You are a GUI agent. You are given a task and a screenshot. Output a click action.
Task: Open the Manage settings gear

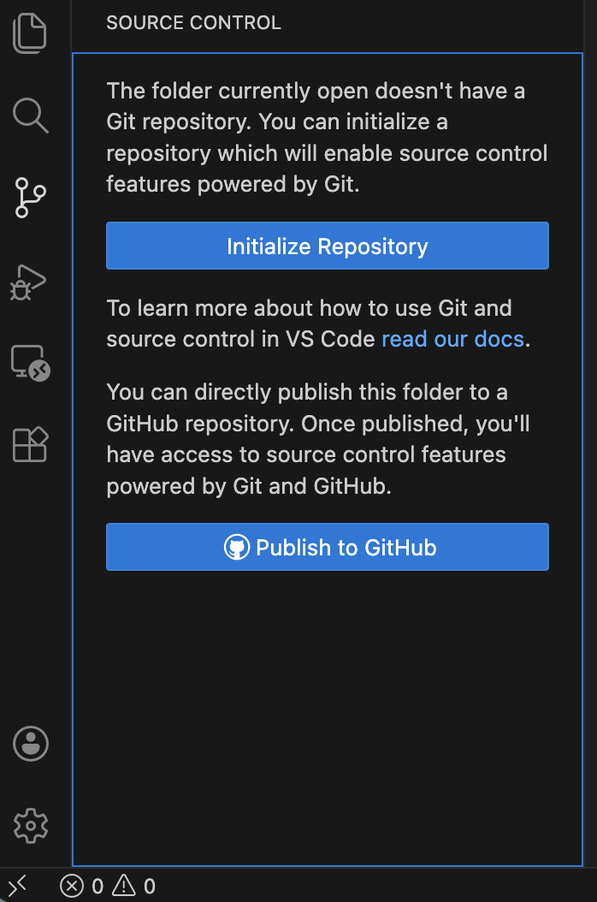point(30,825)
